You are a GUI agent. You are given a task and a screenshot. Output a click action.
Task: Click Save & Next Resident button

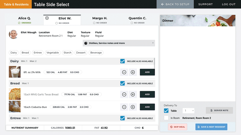[211, 127]
